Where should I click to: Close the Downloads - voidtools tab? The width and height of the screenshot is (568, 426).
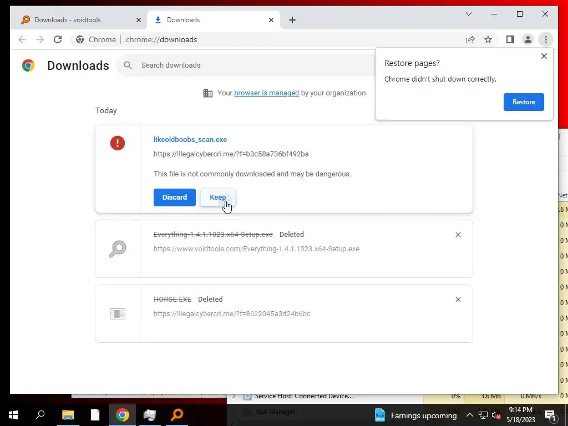[138, 20]
